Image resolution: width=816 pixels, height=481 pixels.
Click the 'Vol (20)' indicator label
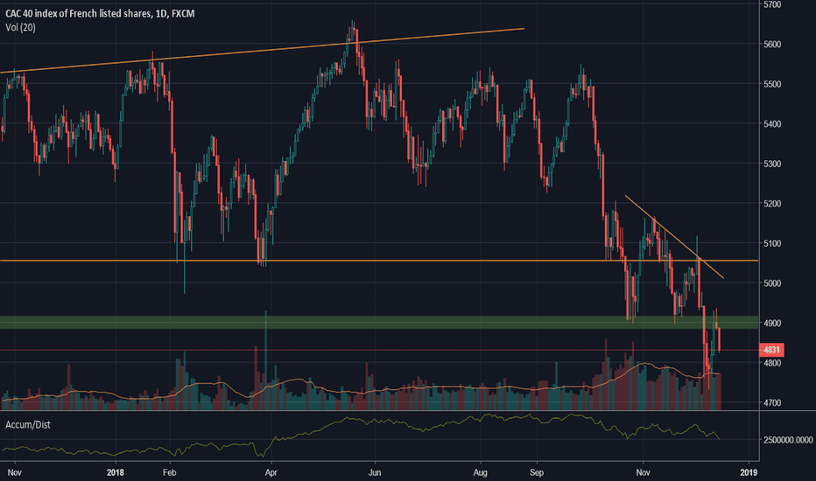point(20,28)
